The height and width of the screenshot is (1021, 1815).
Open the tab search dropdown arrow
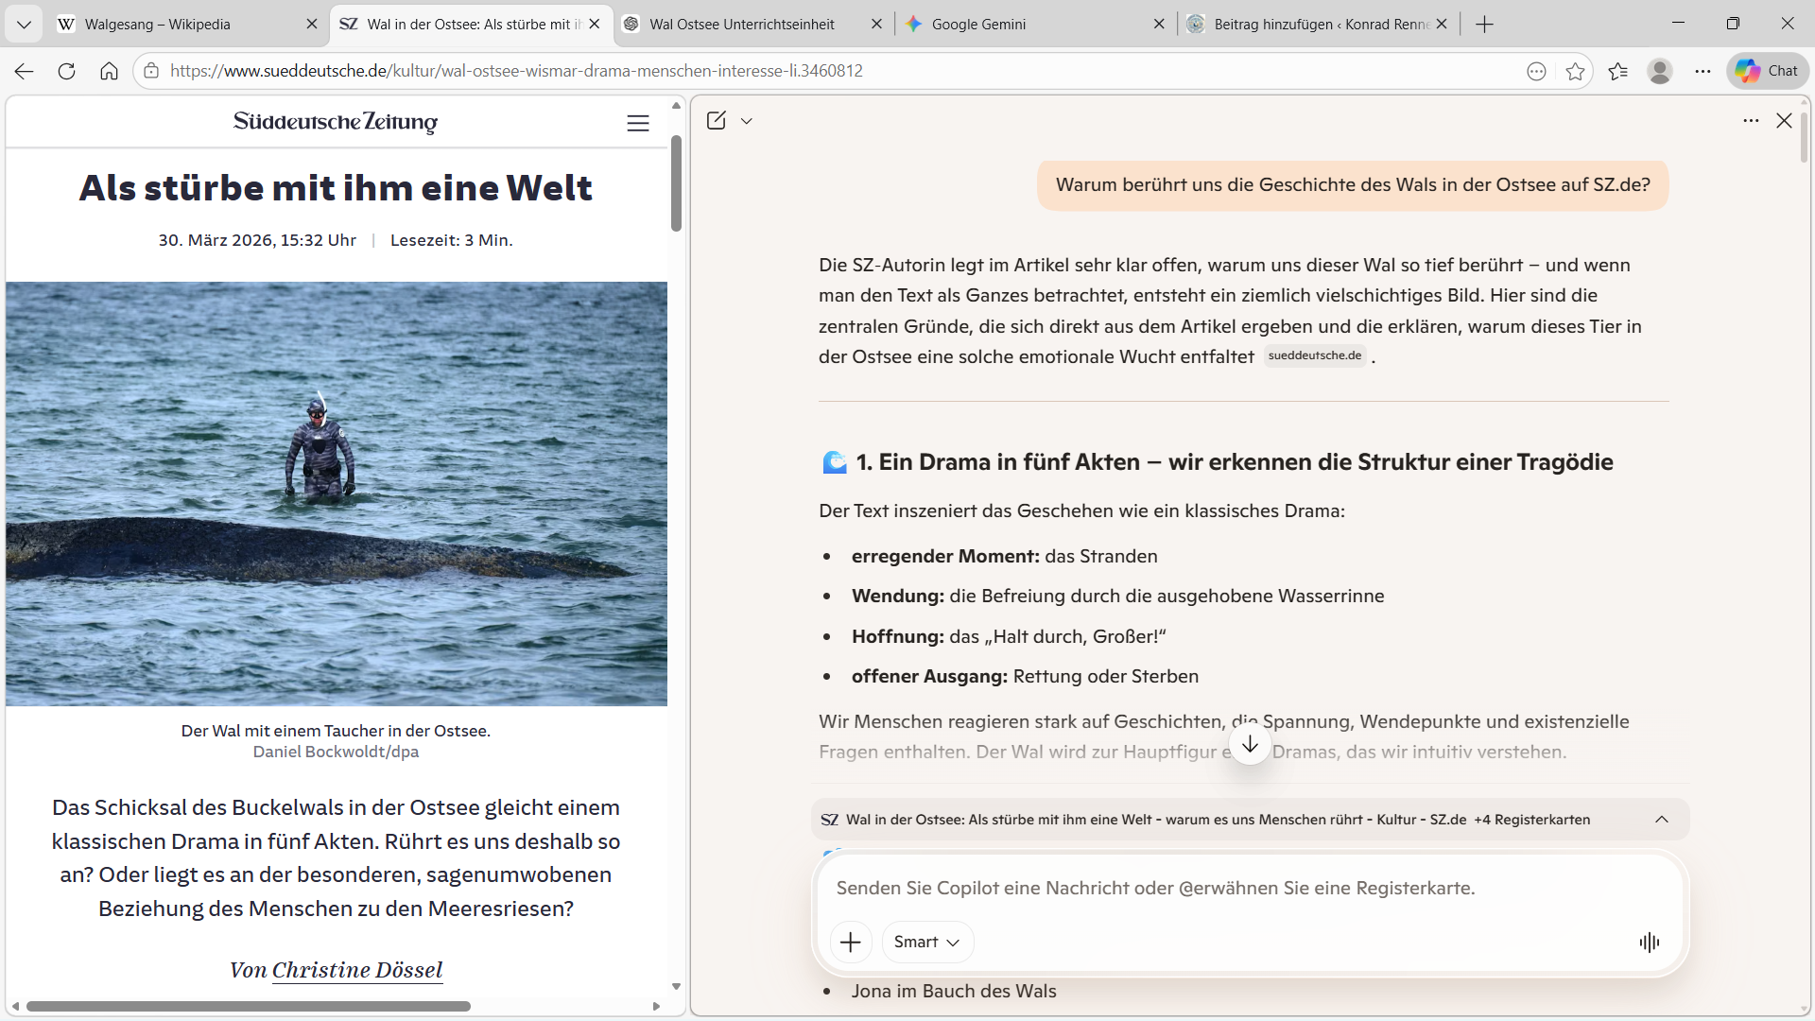pyautogui.click(x=24, y=24)
